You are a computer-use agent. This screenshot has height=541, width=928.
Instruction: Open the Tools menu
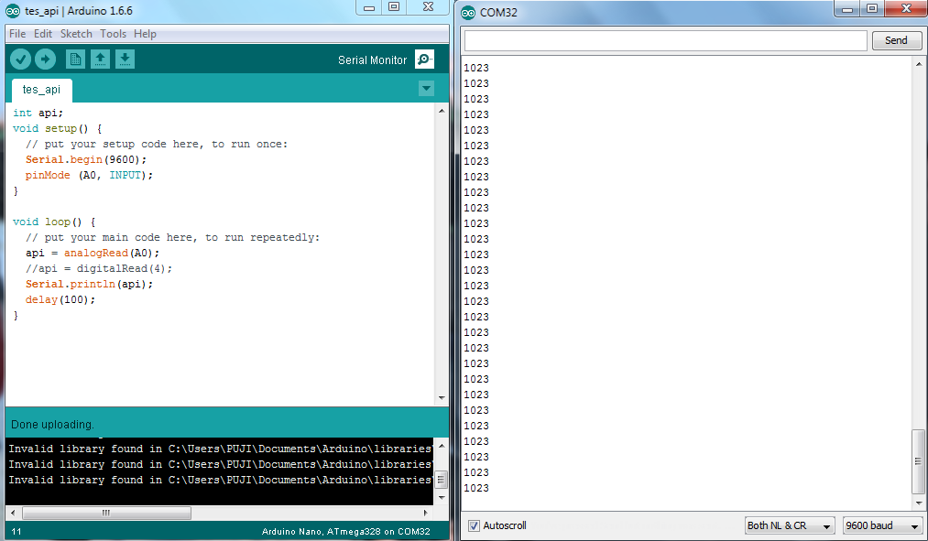(x=113, y=34)
